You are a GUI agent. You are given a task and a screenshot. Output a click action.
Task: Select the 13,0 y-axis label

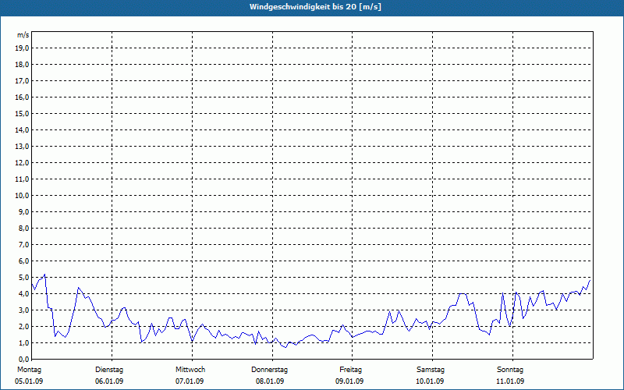(22, 147)
